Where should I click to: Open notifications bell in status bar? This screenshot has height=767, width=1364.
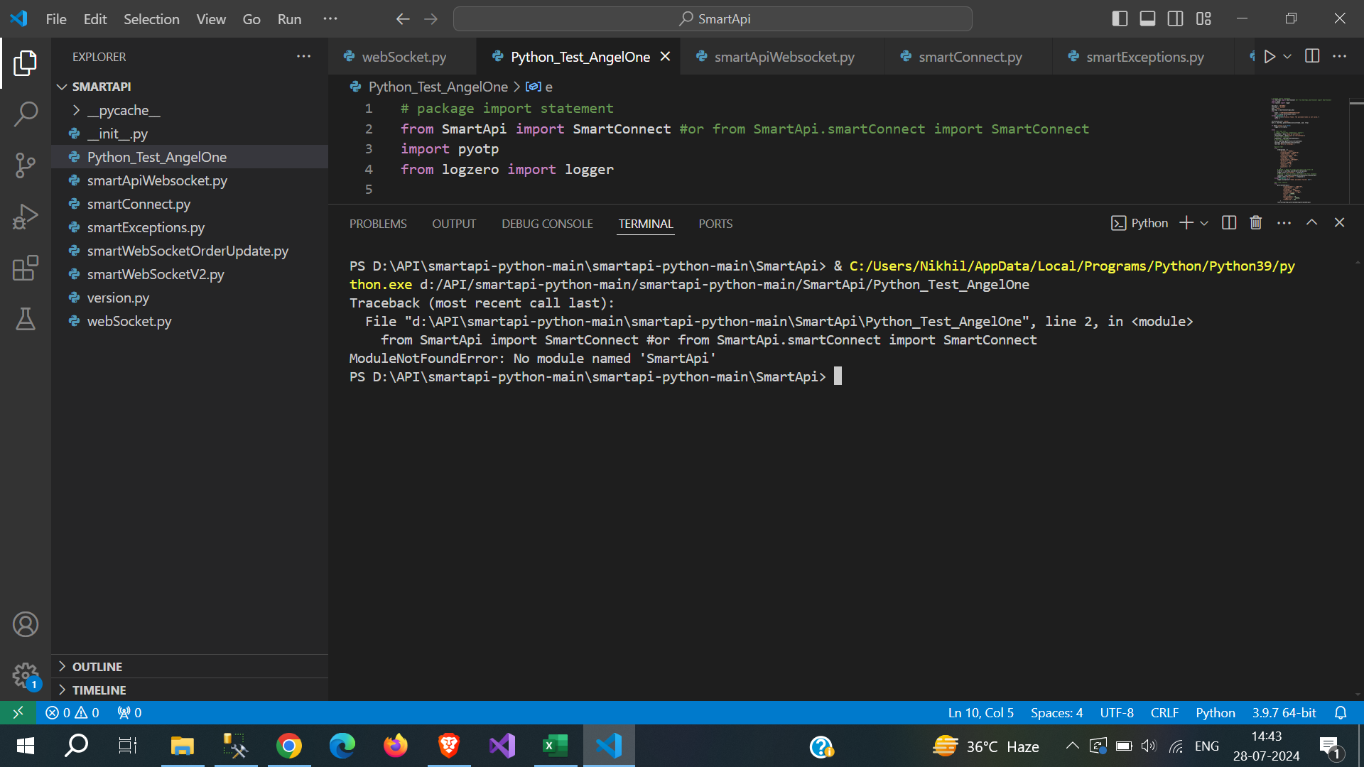pos(1341,712)
